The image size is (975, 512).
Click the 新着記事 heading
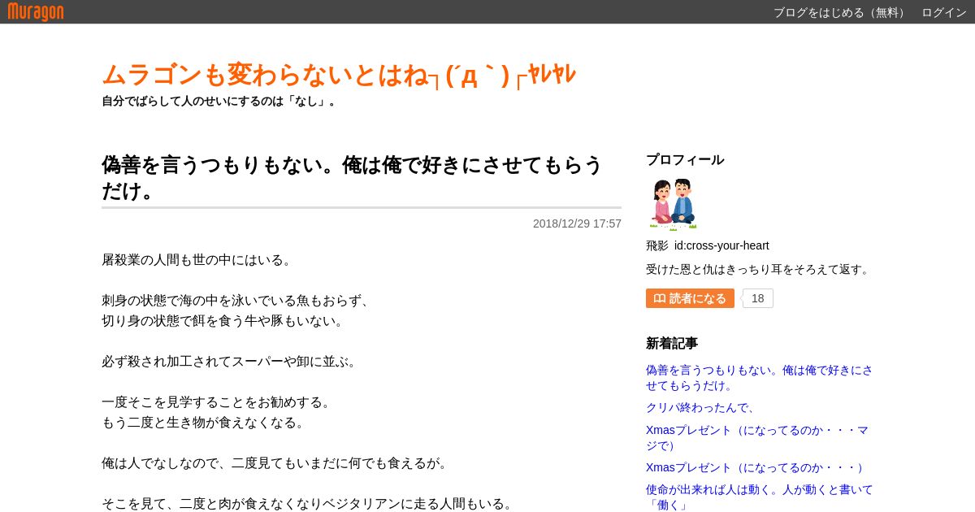tap(672, 343)
